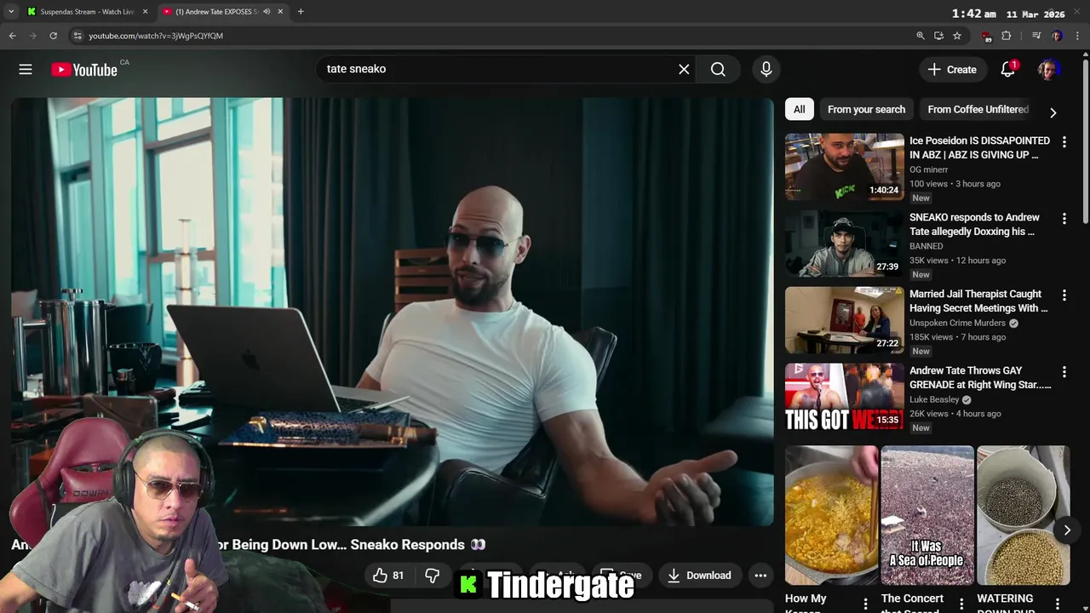Open Ice Poseidon video thumbnail
The width and height of the screenshot is (1090, 613).
point(845,167)
